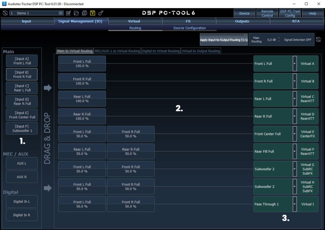325x230 pixels.
Task: Click Apply Input-to-Output Routing (1:1)
Action: pos(224,40)
